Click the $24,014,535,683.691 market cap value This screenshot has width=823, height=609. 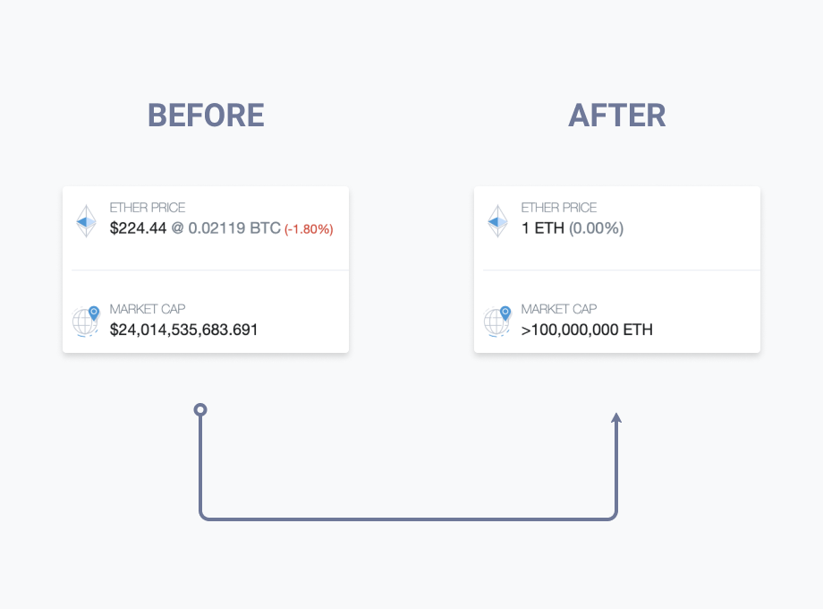pyautogui.click(x=183, y=330)
